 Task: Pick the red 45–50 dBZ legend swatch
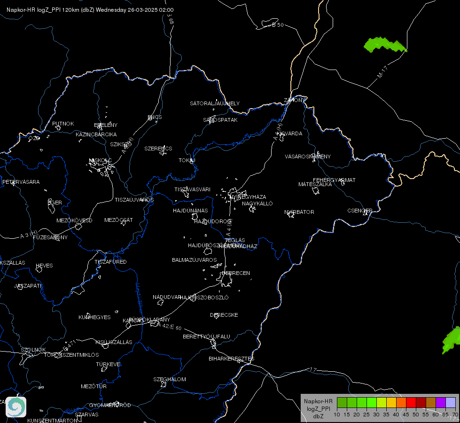pos(411,402)
